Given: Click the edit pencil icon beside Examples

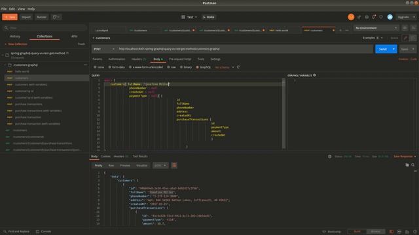Looking at the screenshot, I should pos(405,38).
